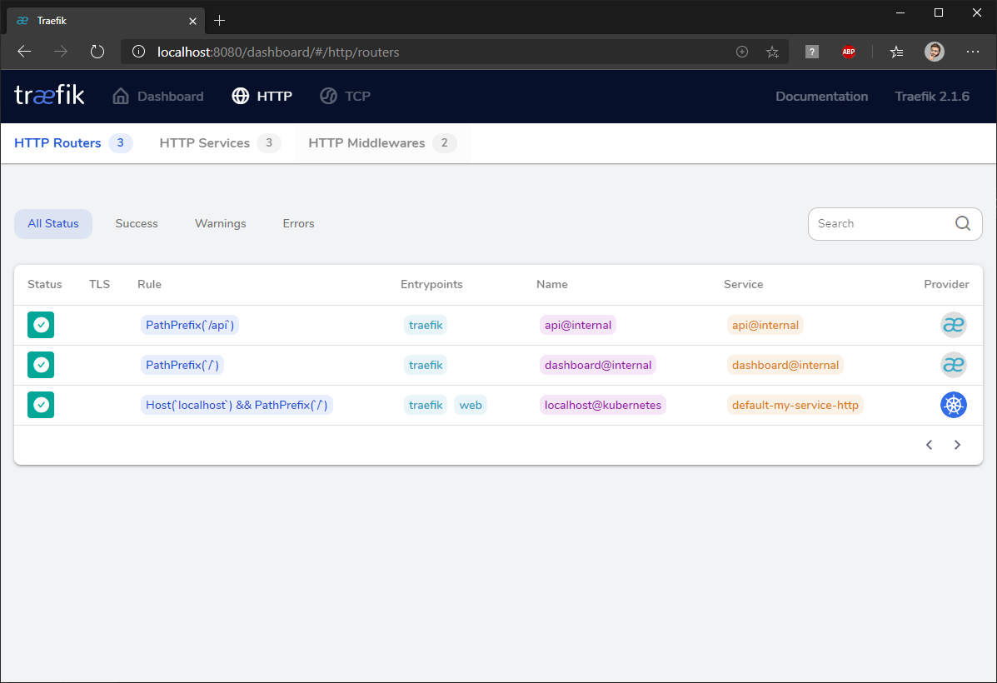
Task: Click the traefik logo in header
Action: [50, 96]
